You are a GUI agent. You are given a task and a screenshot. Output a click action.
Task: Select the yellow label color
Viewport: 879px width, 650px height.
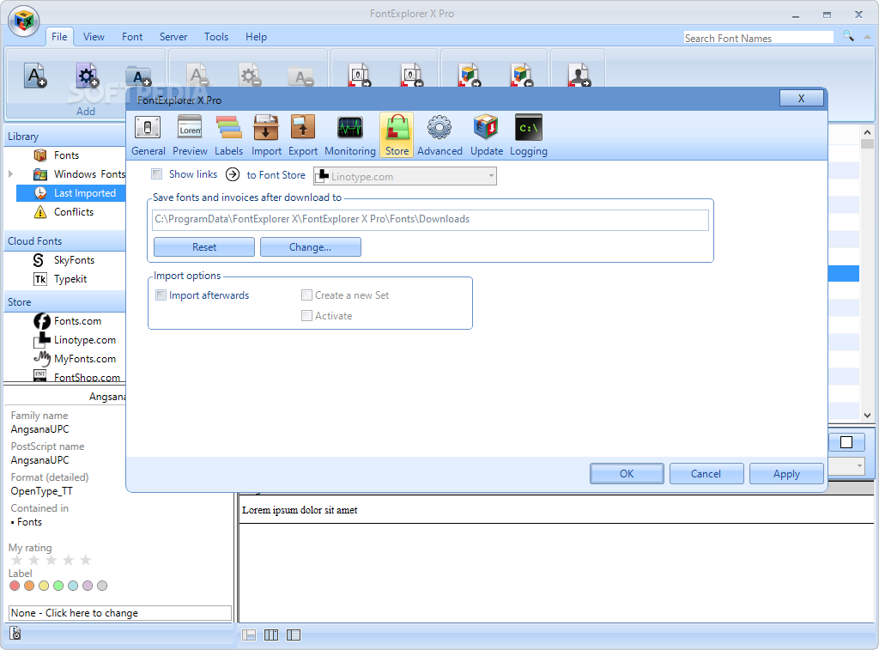tap(44, 586)
